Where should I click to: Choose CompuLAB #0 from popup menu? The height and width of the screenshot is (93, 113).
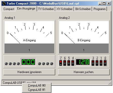point(37,85)
